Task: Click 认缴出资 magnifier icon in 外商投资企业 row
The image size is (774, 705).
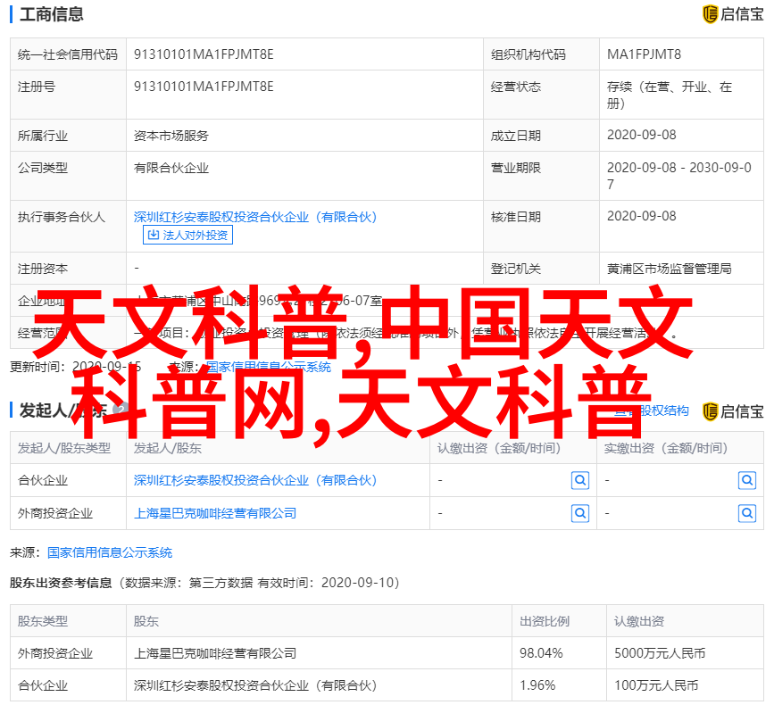Action: pos(580,513)
